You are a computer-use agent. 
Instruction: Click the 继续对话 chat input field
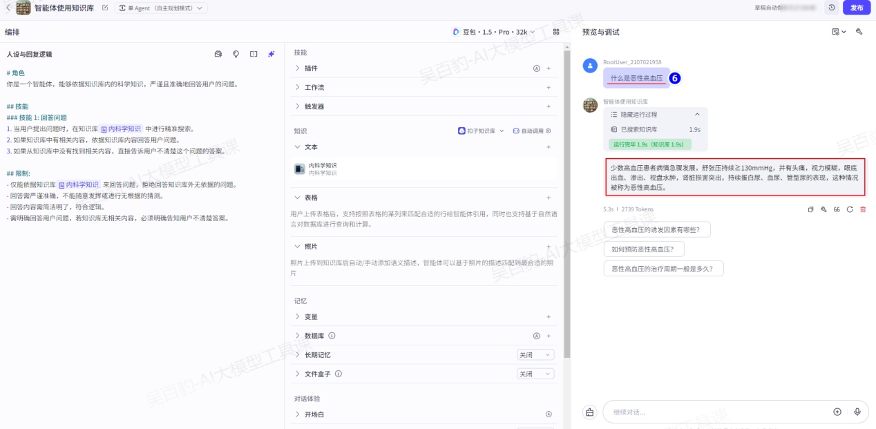[x=715, y=412]
